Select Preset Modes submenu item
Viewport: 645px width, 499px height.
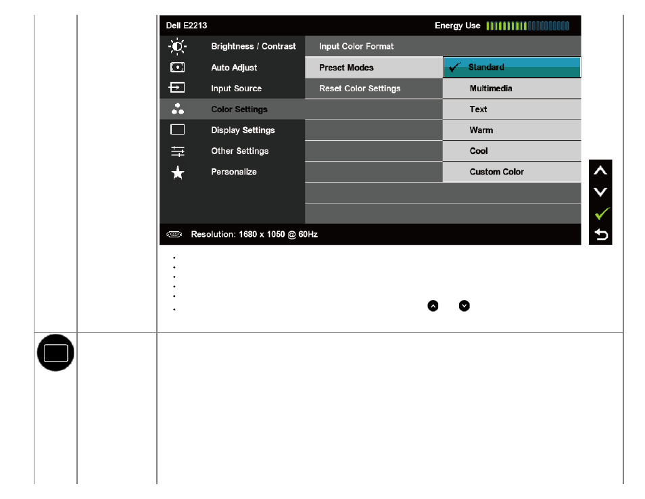pyautogui.click(x=373, y=68)
